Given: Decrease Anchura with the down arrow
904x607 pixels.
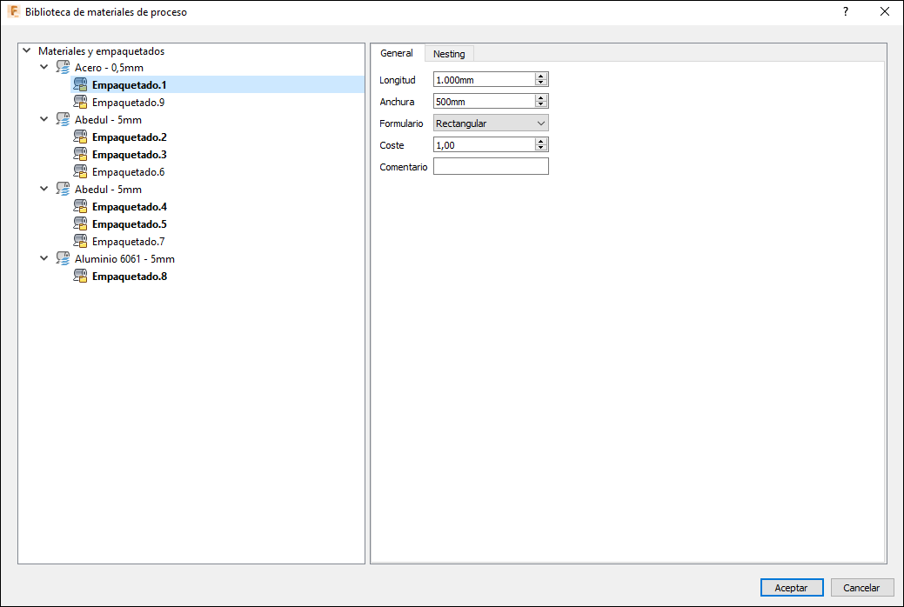Looking at the screenshot, I should click(x=541, y=104).
